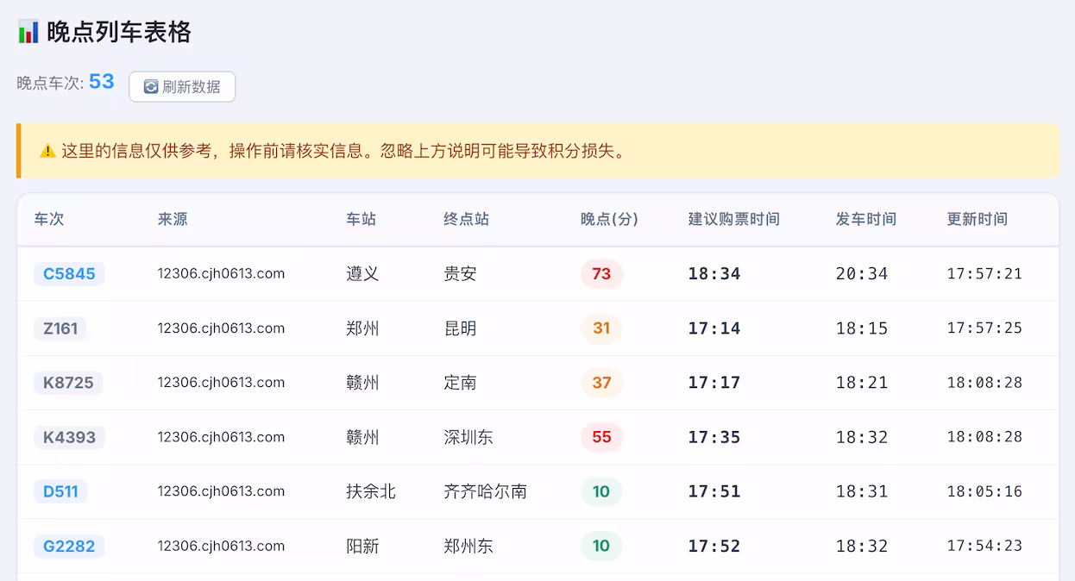Click the red 73 minute delay badge
The width and height of the screenshot is (1075, 581).
601,274
